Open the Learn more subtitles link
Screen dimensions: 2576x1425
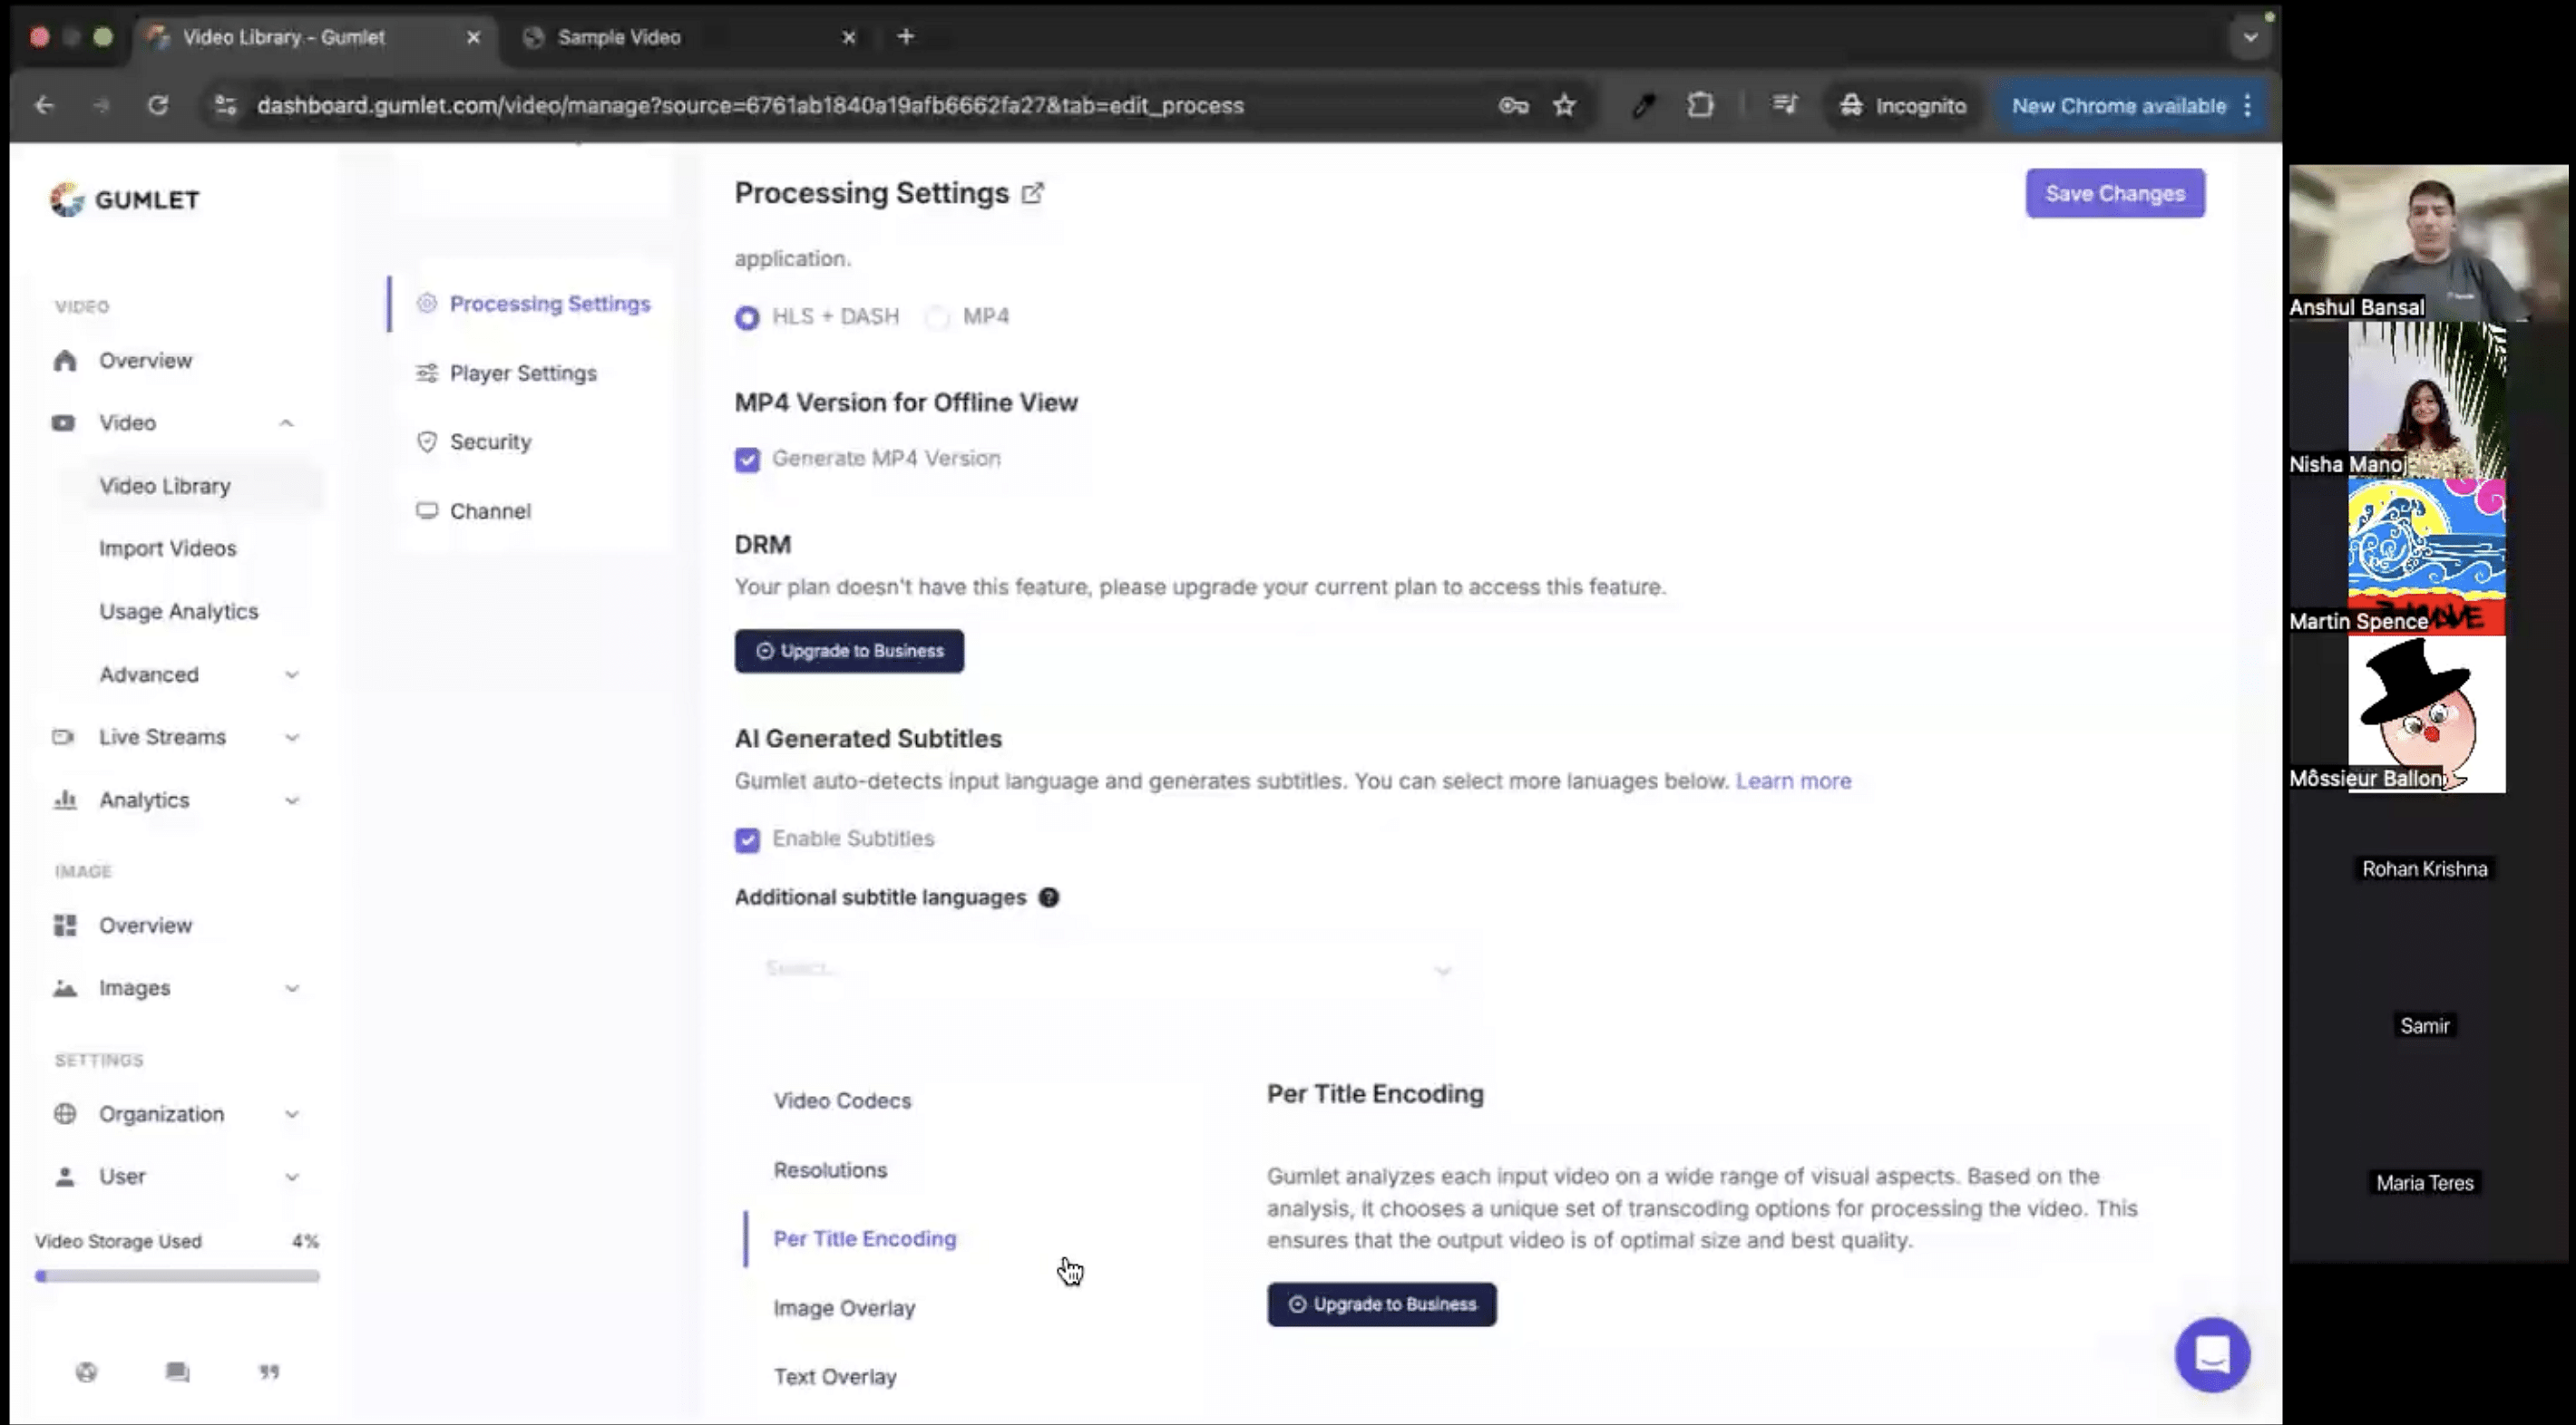(x=1793, y=780)
